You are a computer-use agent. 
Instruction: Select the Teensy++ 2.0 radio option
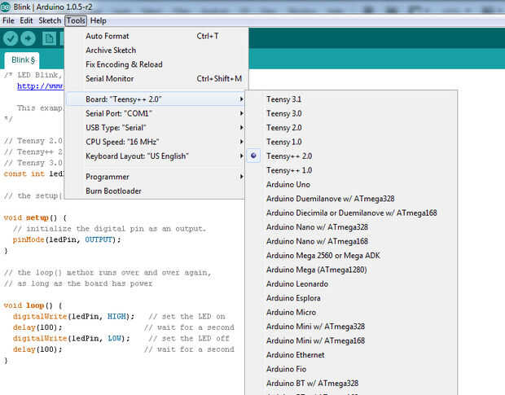[253, 156]
